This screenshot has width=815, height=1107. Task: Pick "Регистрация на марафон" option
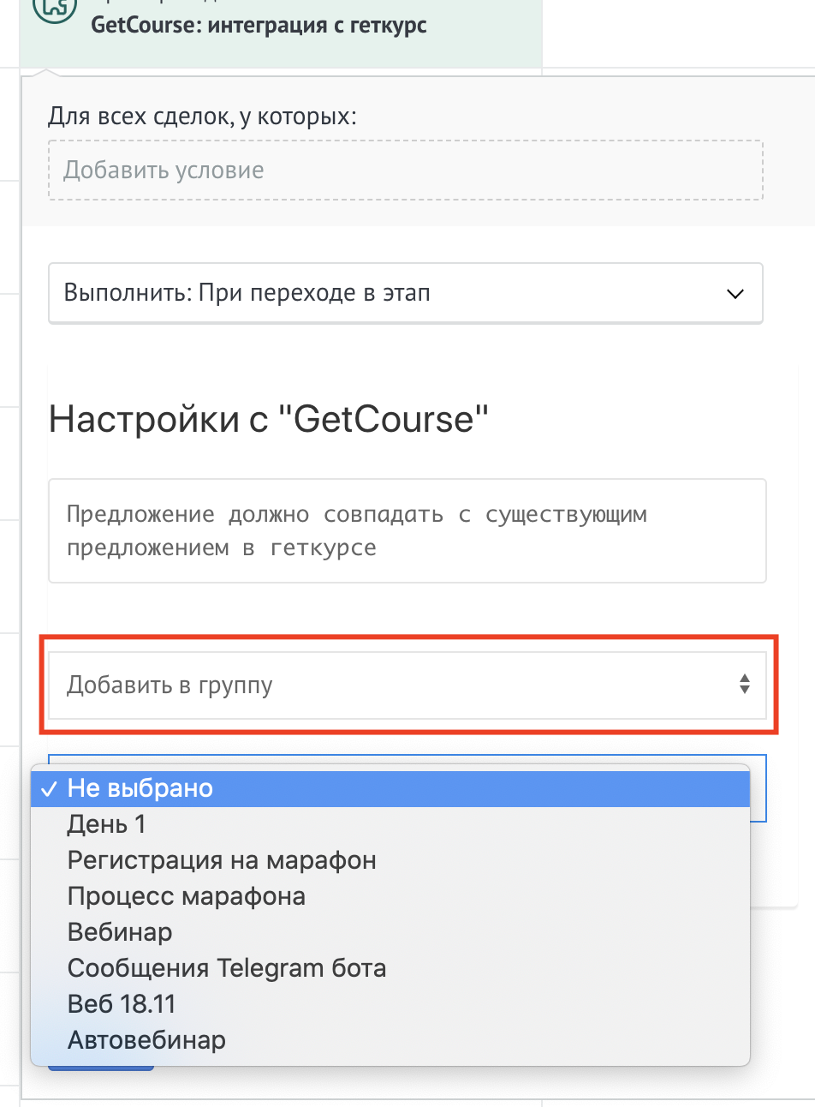point(222,861)
